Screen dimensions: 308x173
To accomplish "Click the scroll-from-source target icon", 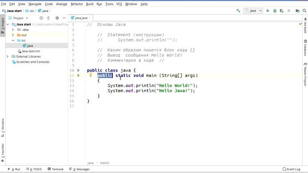I will [x=41, y=18].
